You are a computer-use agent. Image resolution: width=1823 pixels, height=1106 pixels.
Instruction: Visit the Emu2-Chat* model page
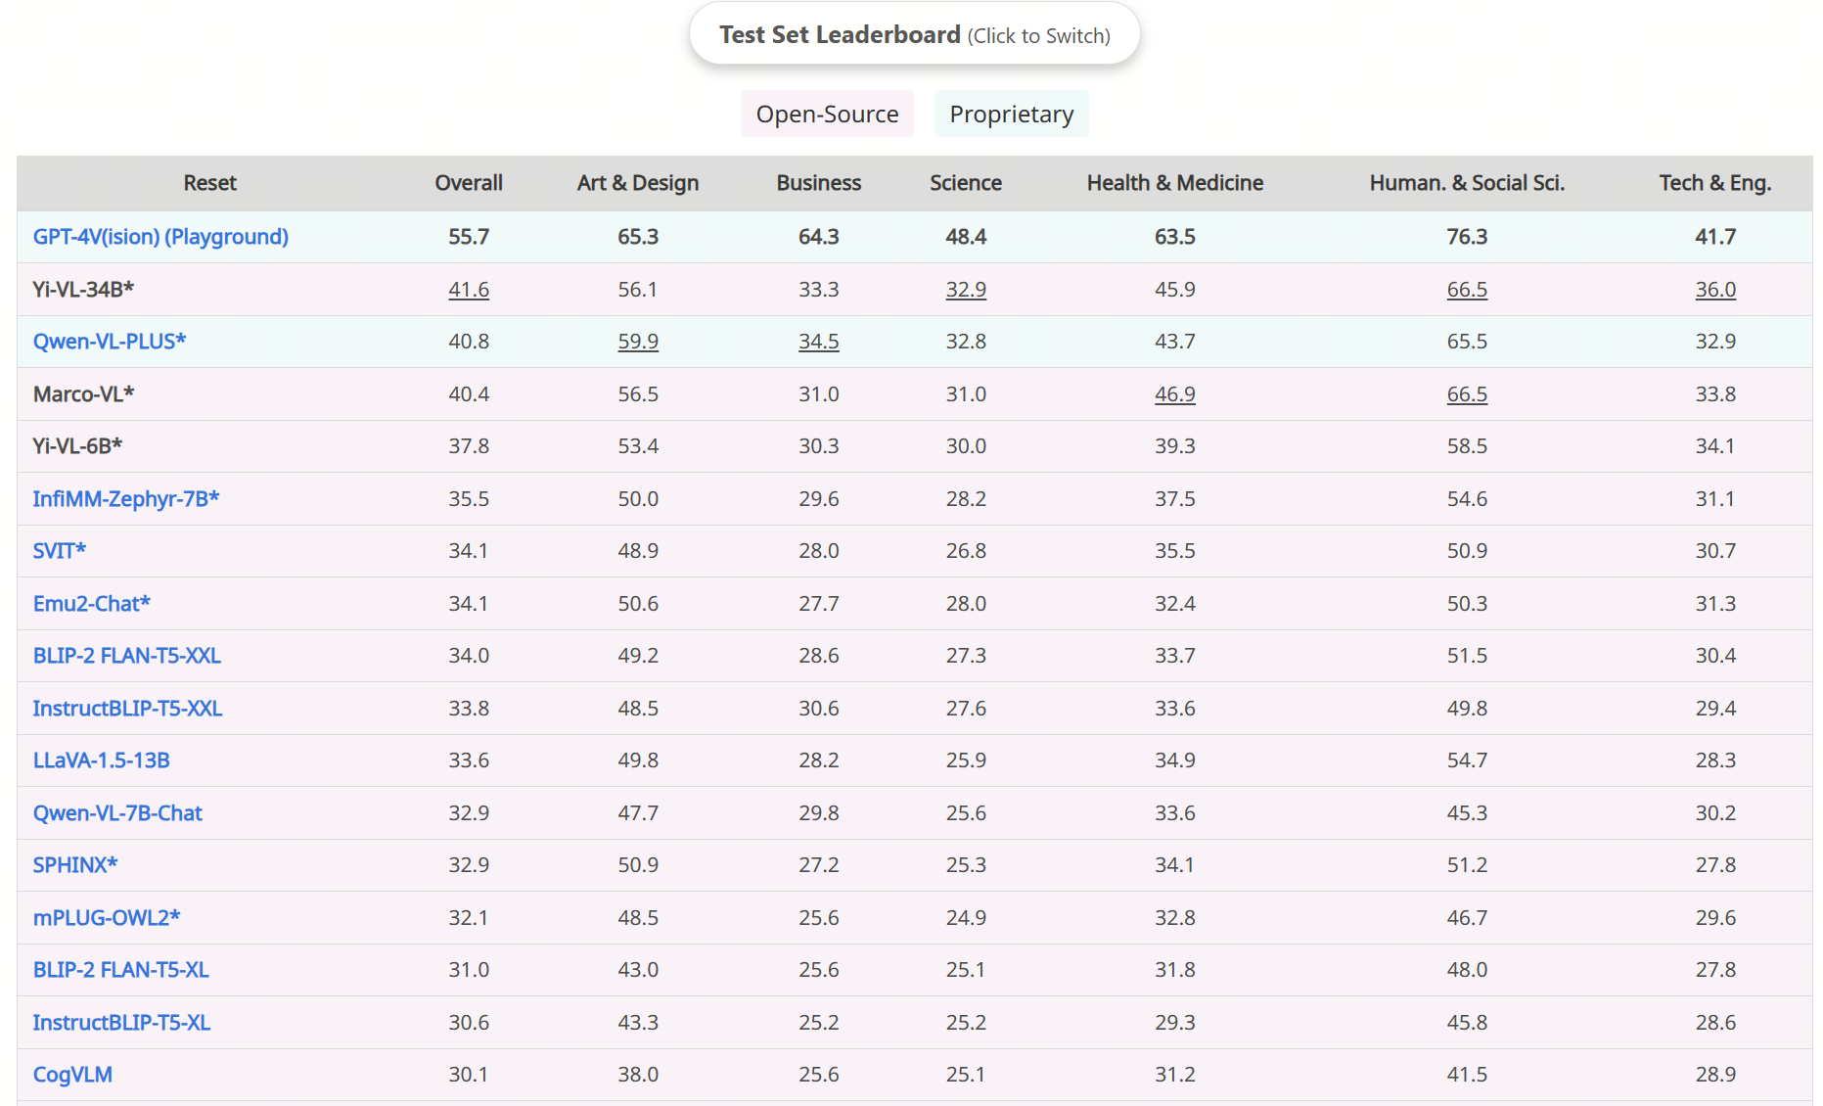(91, 604)
